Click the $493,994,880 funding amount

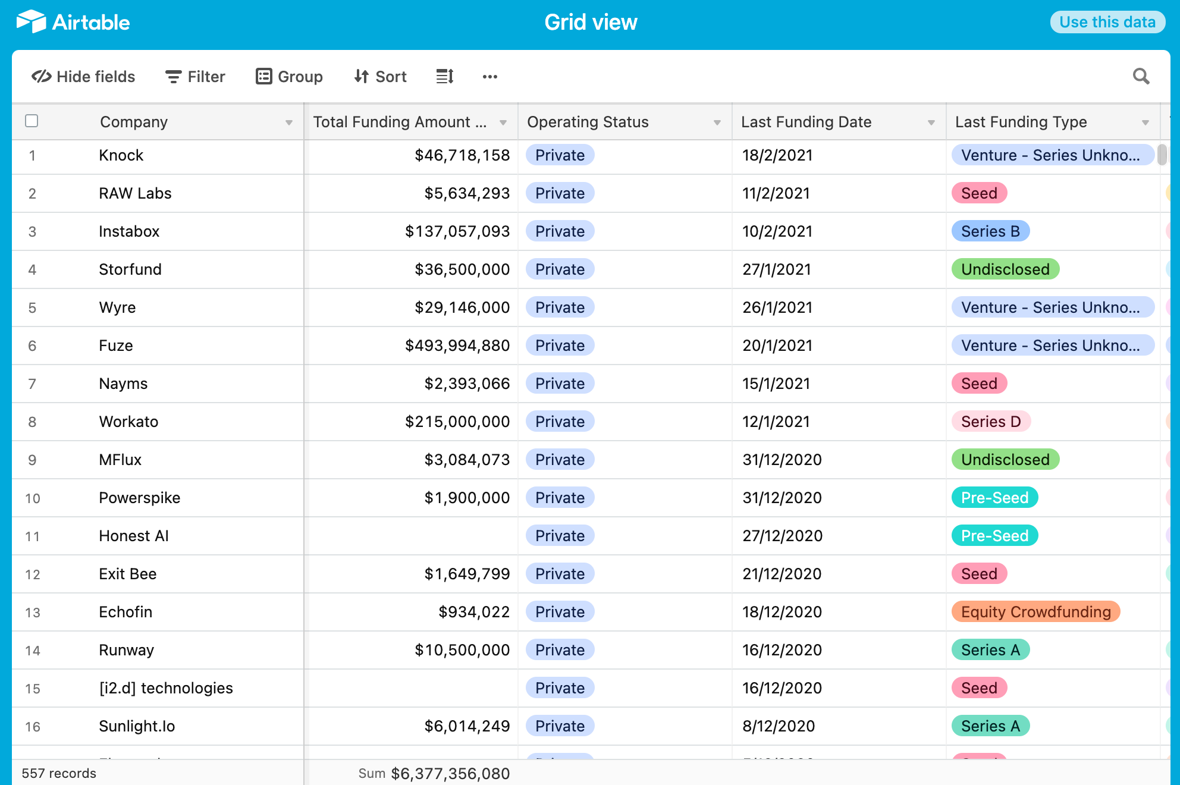457,346
